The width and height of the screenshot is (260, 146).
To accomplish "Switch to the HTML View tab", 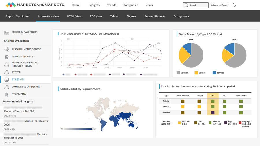I will [74, 16].
